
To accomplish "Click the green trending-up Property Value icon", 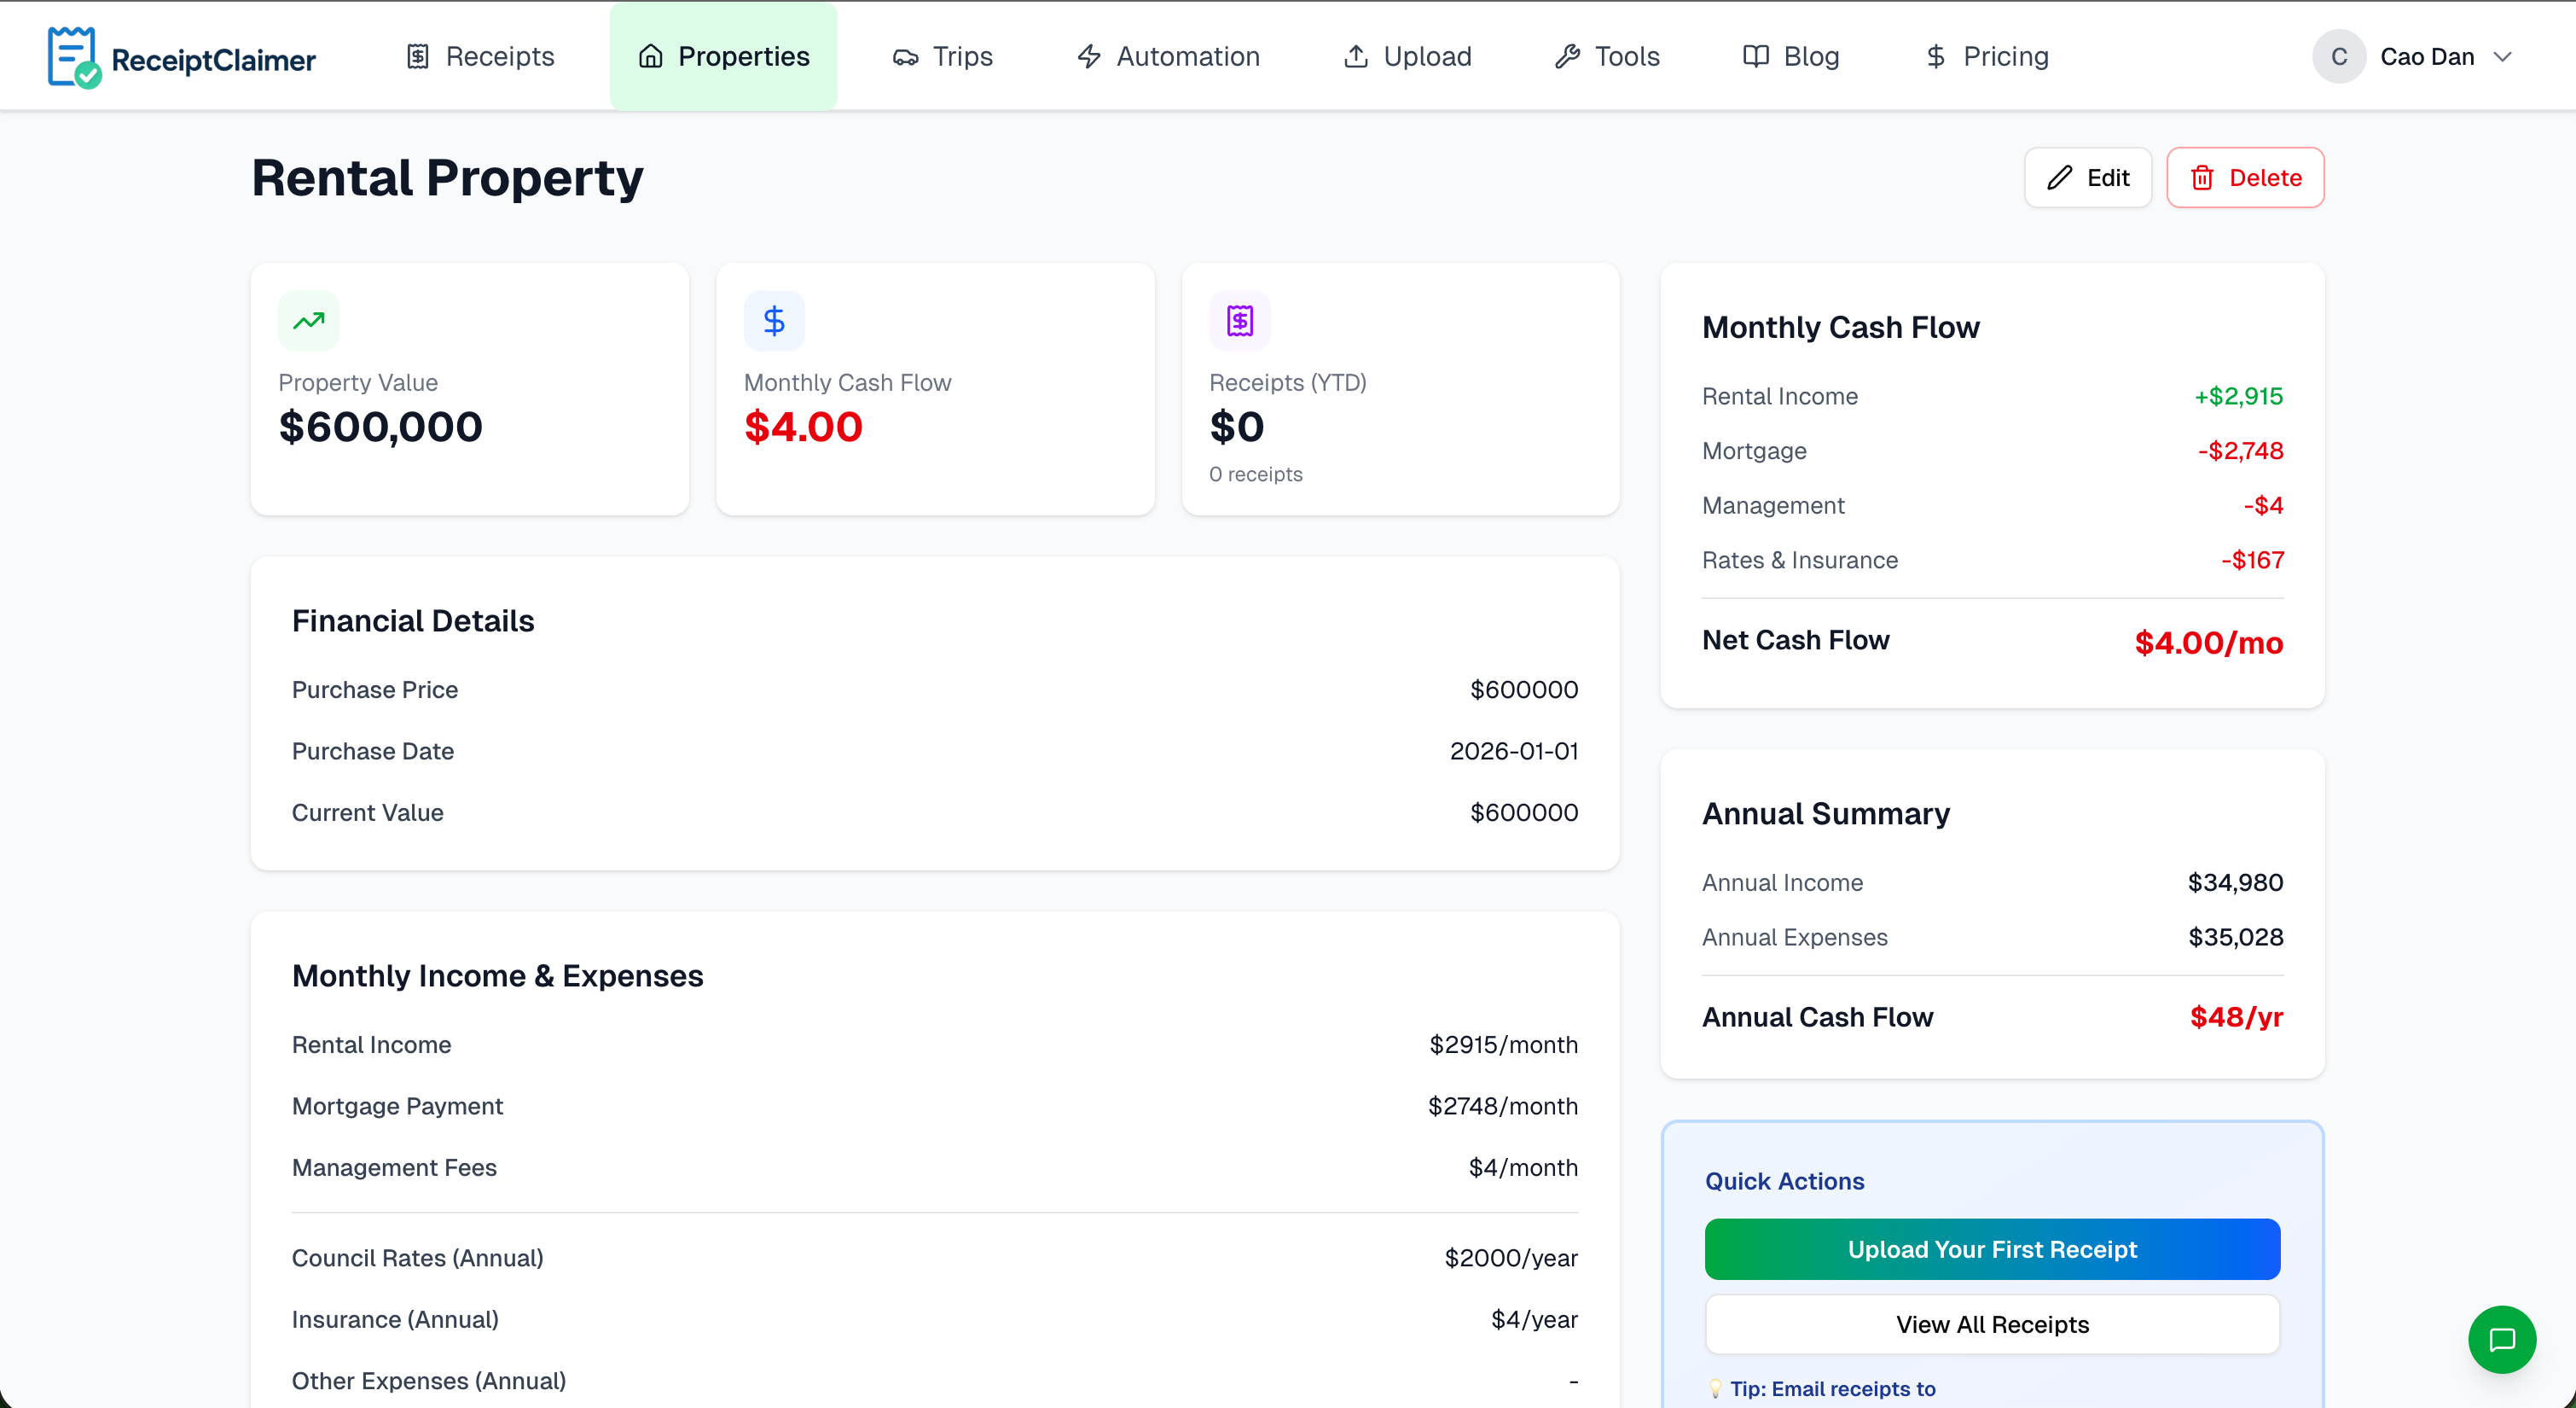I will click(x=308, y=321).
